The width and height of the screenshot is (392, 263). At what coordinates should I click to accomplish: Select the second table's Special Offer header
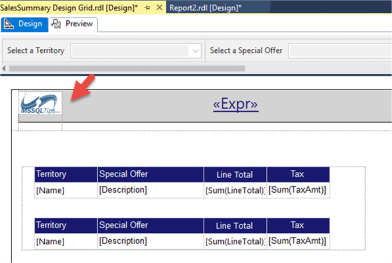151,226
